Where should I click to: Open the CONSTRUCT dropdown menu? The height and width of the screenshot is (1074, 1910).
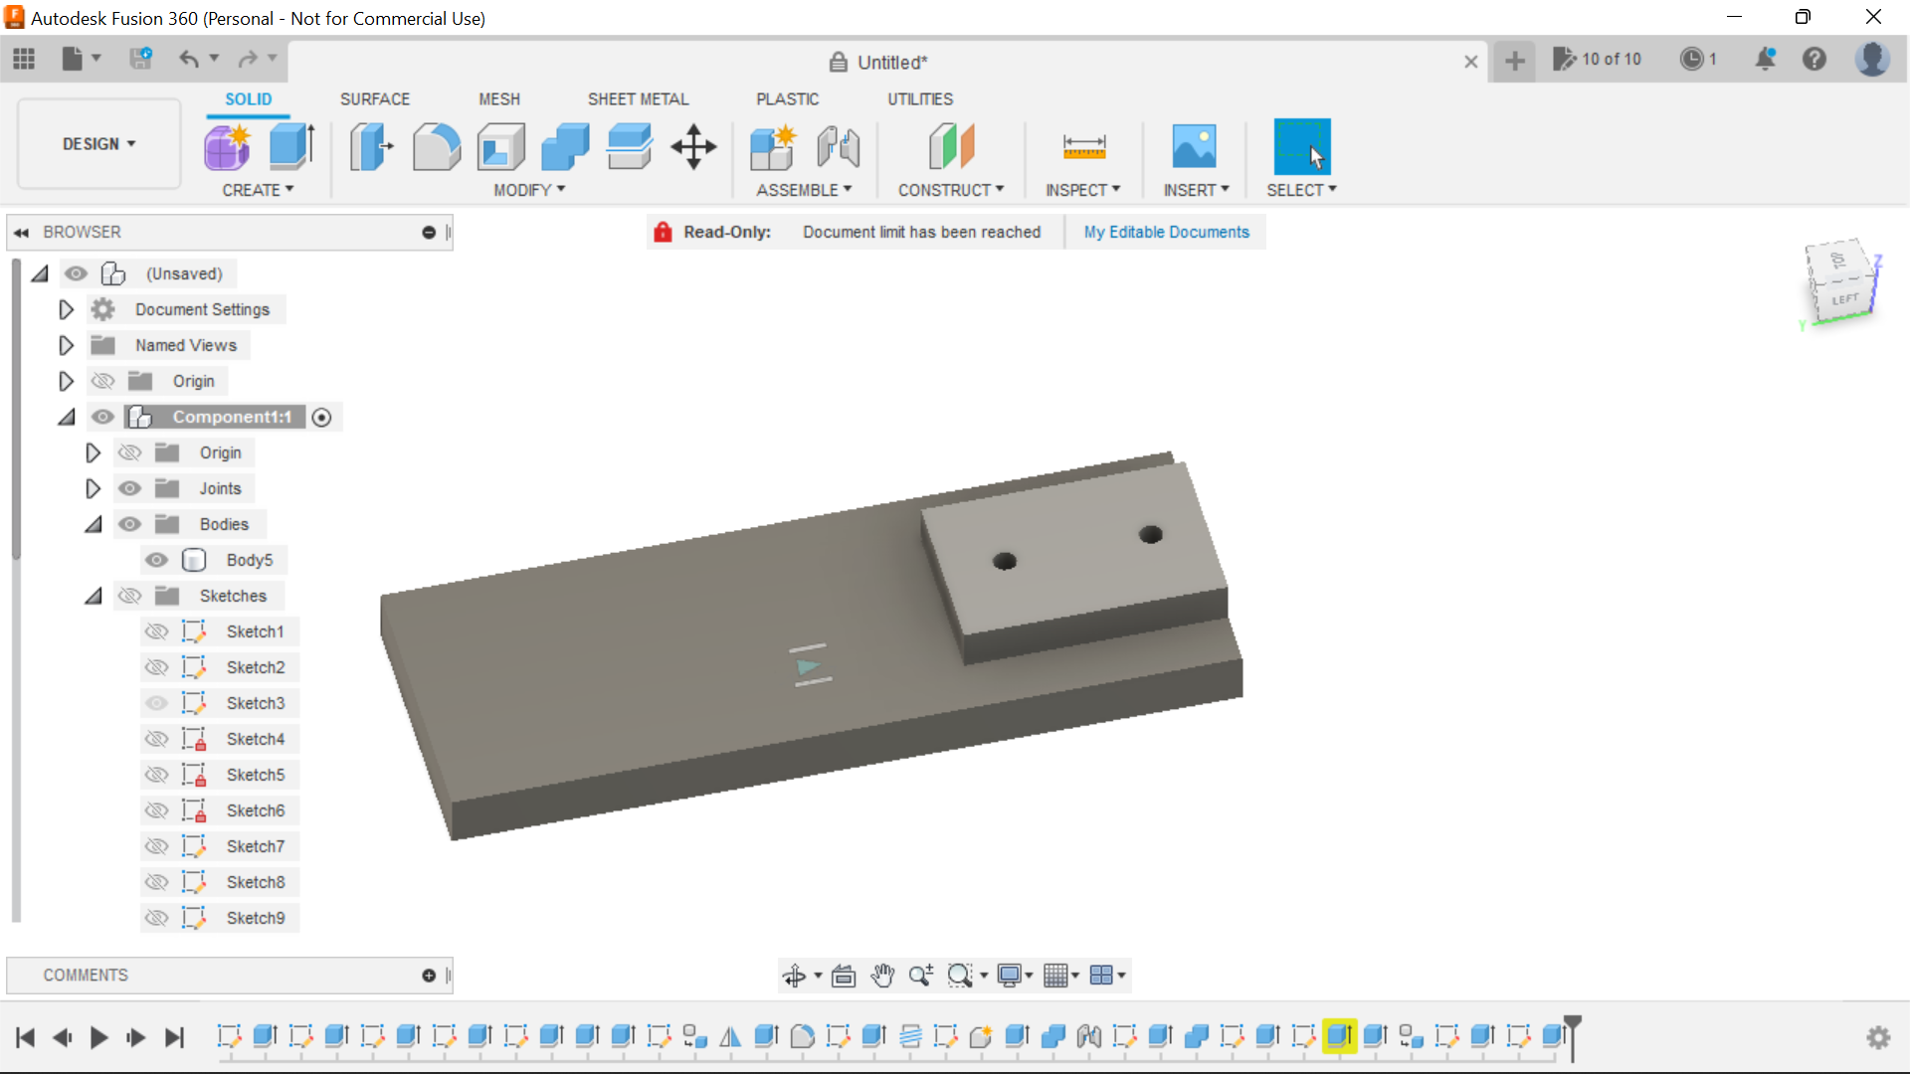[x=951, y=190]
